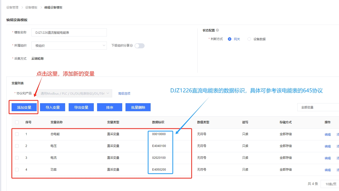
Task: Click 编辑 link for the 电压 row
Action: click(328, 146)
